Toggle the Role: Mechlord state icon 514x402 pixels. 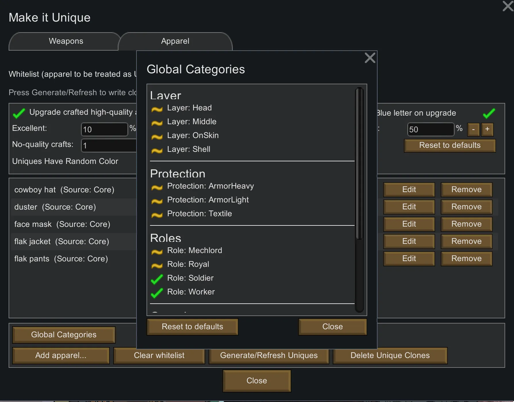(x=157, y=252)
